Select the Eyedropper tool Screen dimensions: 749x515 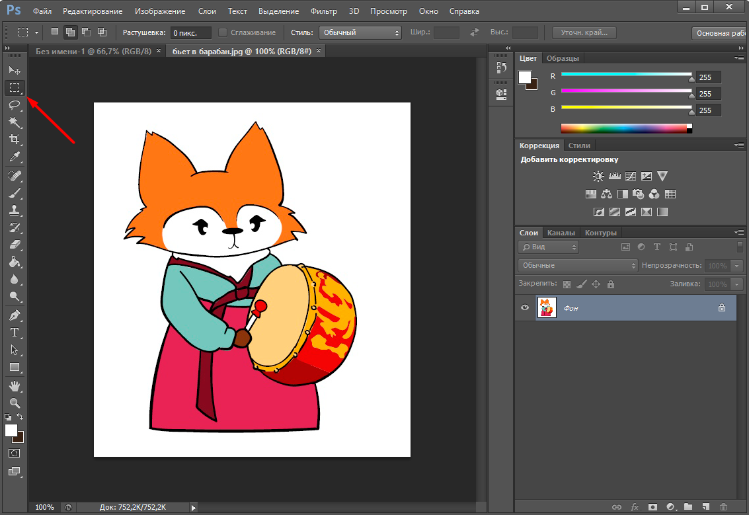15,157
